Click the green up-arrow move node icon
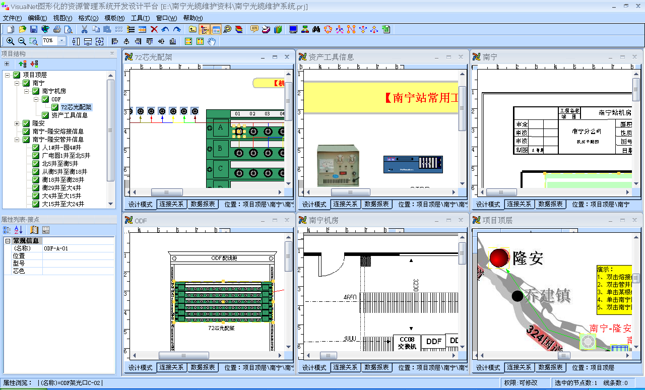Viewport: 645px width, 390px height. pyautogui.click(x=22, y=64)
